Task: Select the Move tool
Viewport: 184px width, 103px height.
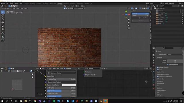Action: point(3,19)
